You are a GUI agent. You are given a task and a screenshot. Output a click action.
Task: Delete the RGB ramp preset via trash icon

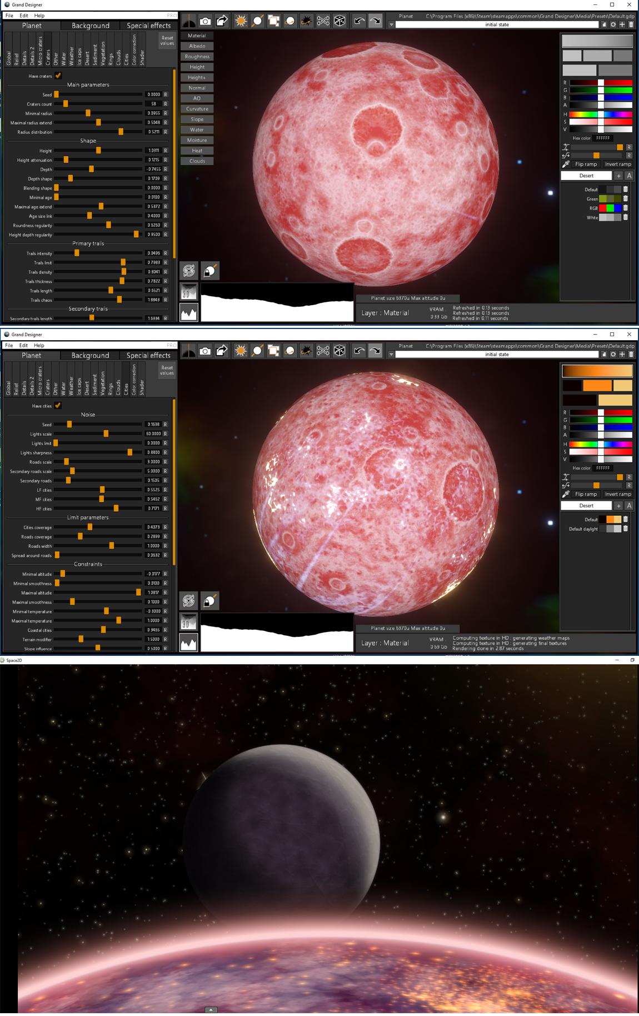tap(625, 208)
